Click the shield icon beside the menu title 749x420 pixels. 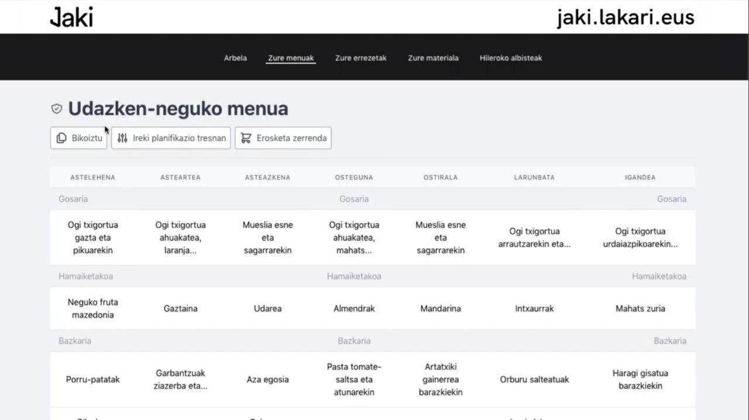(x=57, y=109)
